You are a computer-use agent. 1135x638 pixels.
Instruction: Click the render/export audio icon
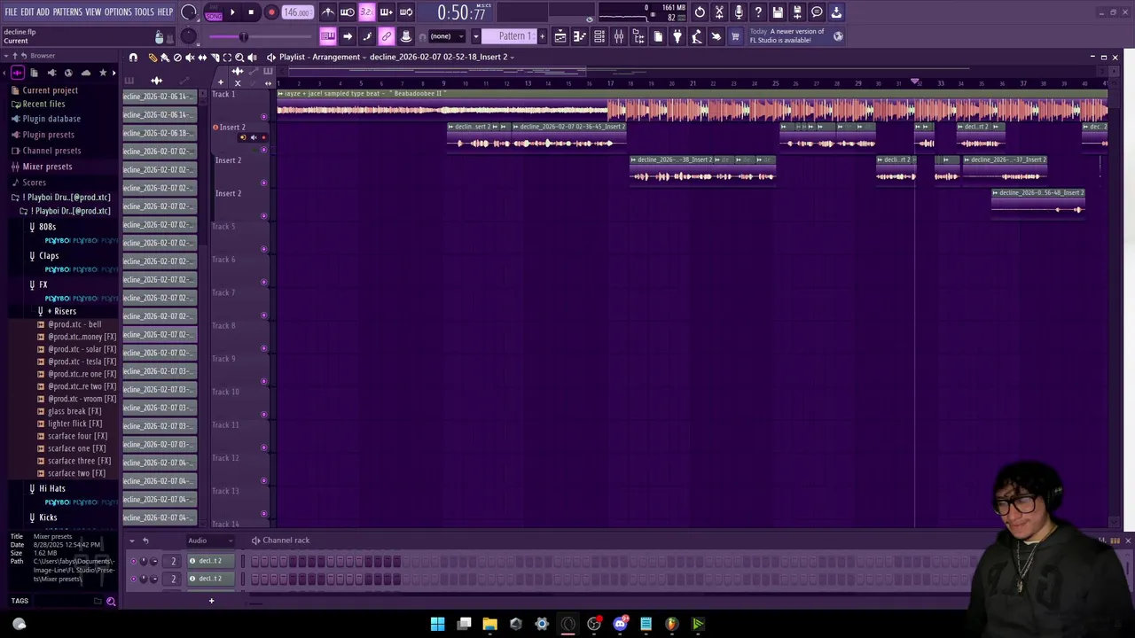(797, 12)
